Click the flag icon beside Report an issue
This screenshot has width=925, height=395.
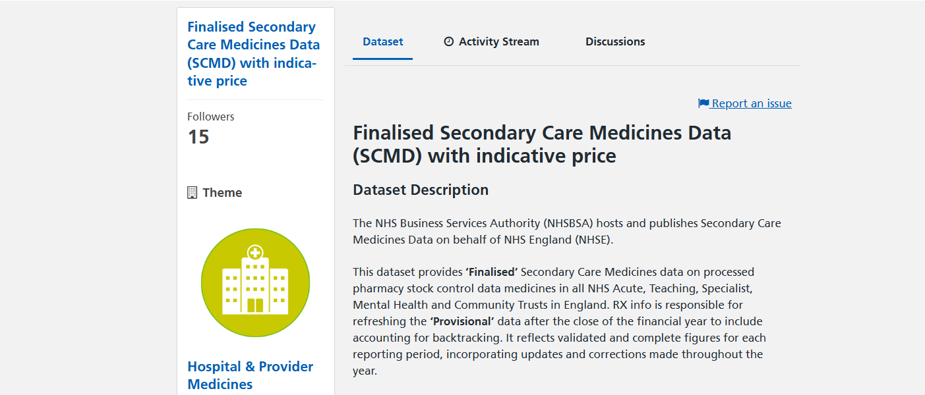[703, 103]
